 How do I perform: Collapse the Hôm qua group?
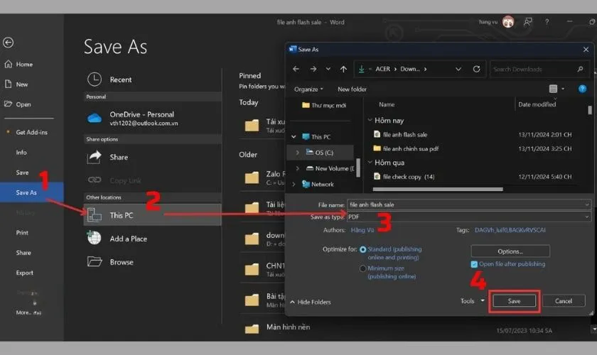pyautogui.click(x=370, y=162)
